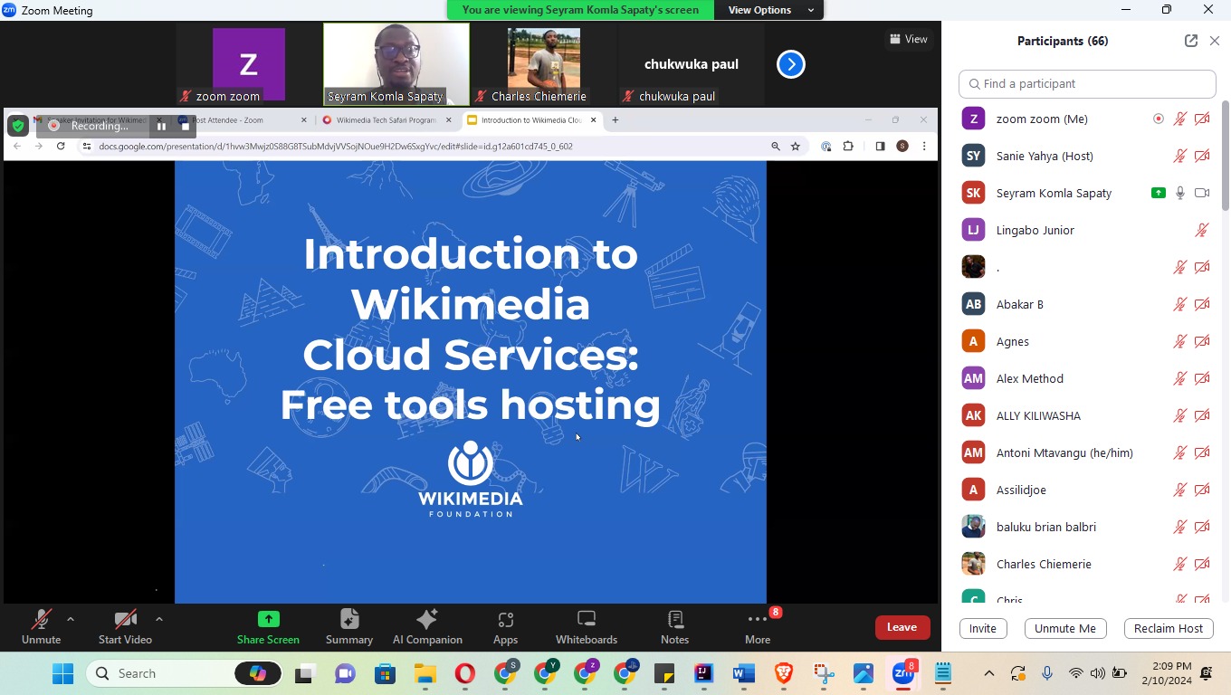Click Agnes's muted microphone icon
The height and width of the screenshot is (695, 1231).
click(1180, 341)
